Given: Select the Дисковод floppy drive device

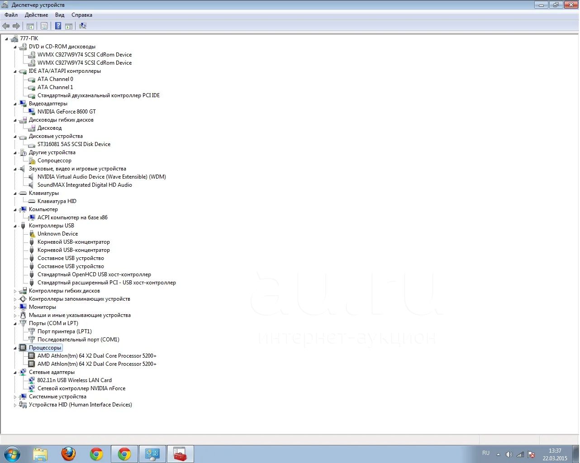Looking at the screenshot, I should coord(49,128).
